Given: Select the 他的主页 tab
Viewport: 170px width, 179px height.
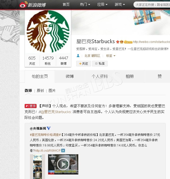Looking at the screenshot, I should tap(40, 76).
